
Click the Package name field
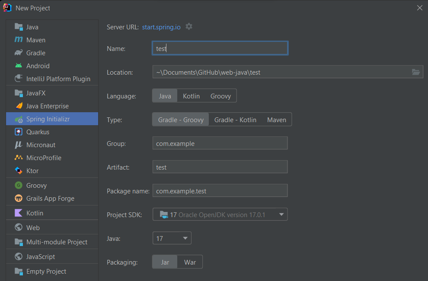tap(220, 190)
